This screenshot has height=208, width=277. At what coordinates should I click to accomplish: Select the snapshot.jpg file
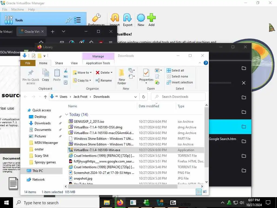pyautogui.click(x=83, y=178)
